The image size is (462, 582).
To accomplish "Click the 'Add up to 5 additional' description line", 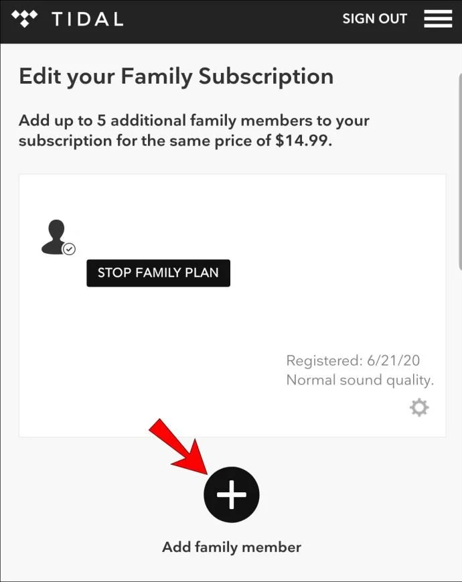I will [194, 121].
